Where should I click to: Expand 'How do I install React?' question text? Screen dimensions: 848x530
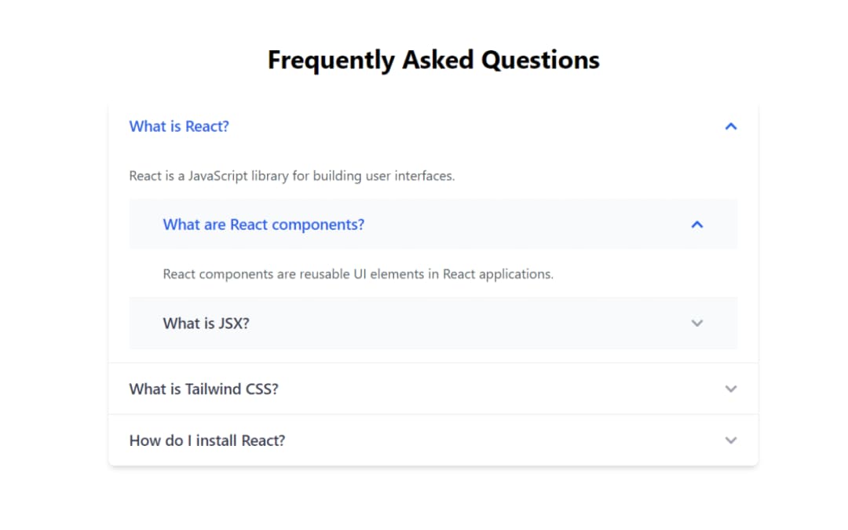click(207, 440)
